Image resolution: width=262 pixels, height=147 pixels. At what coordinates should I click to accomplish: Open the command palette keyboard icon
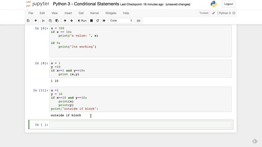[x=138, y=21]
